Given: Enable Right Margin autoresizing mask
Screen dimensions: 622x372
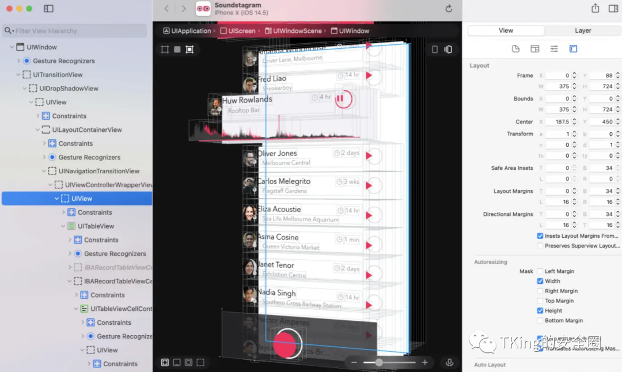Looking at the screenshot, I should tap(540, 291).
